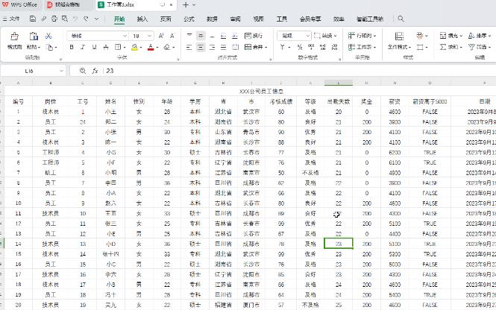This screenshot has height=310, width=496.
Task: Click the Thousands separator icon
Action: pos(311,48)
